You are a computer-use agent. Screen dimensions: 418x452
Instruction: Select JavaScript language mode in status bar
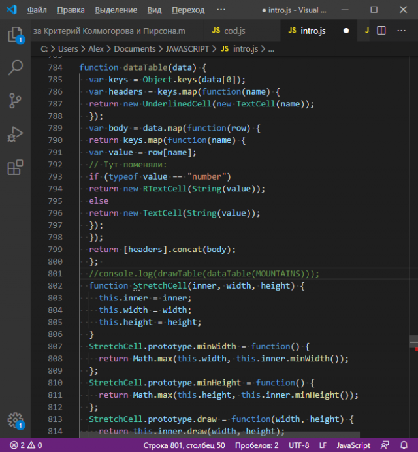click(353, 445)
